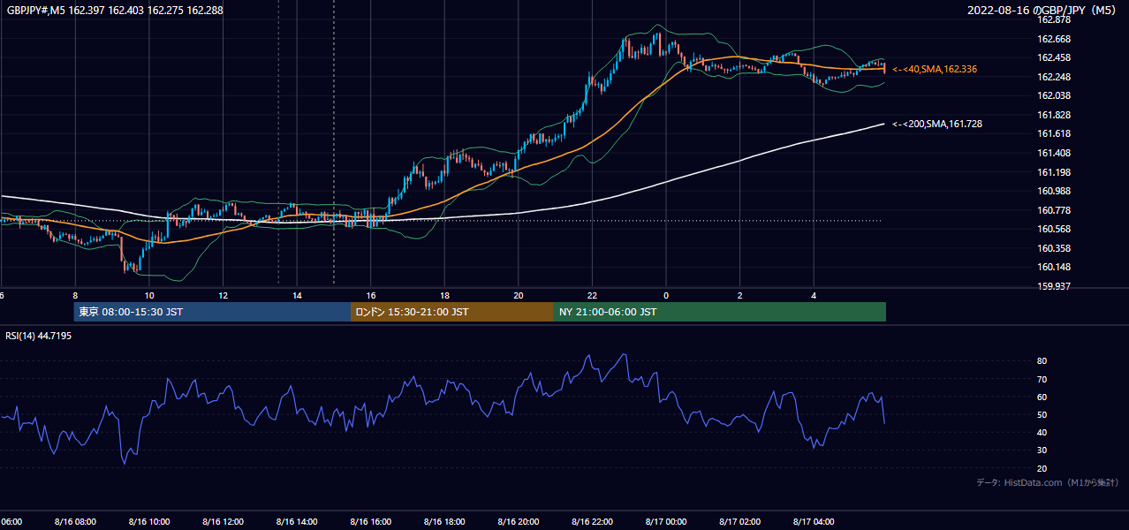Viewport: 1129px width, 530px height.
Task: Select the 東京 08:00-15:30 JST session bar
Action: pos(212,312)
